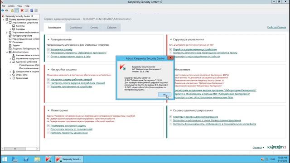Click the Kaspersky Security Center 10 root icon
Viewport: 290px width, 163px height.
click(x=3, y=16)
